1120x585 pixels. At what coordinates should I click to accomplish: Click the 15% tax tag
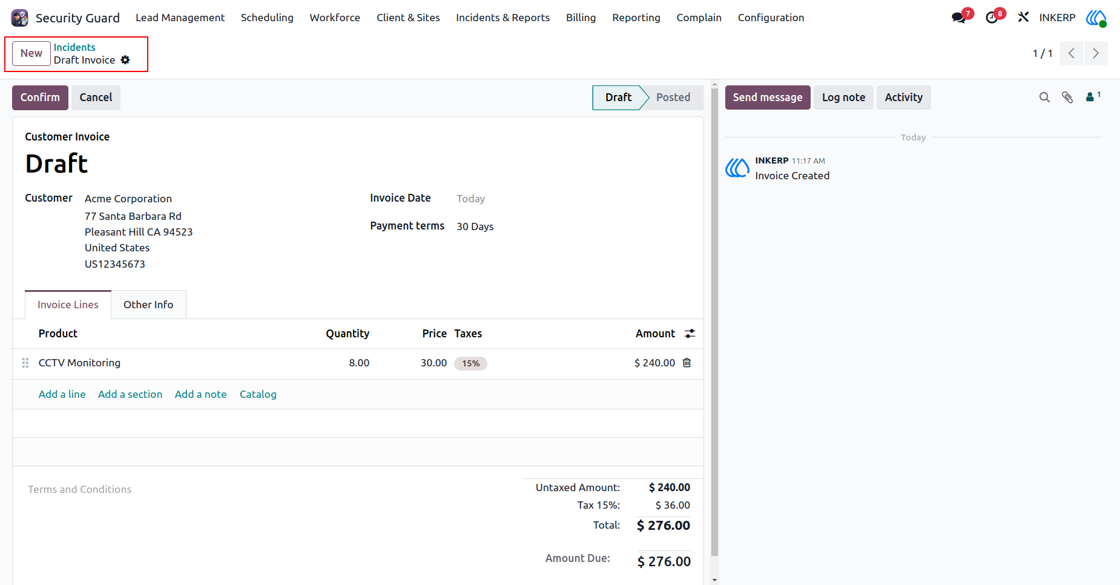(470, 363)
